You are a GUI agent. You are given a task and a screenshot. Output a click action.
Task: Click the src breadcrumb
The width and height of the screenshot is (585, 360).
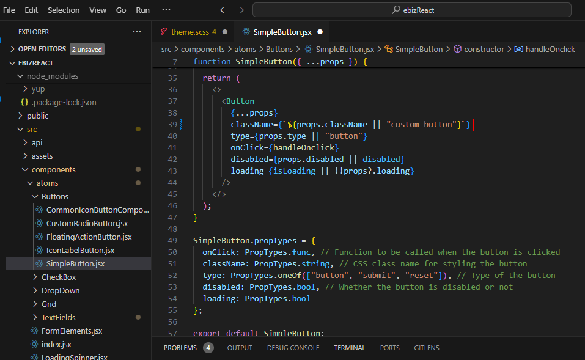click(166, 50)
